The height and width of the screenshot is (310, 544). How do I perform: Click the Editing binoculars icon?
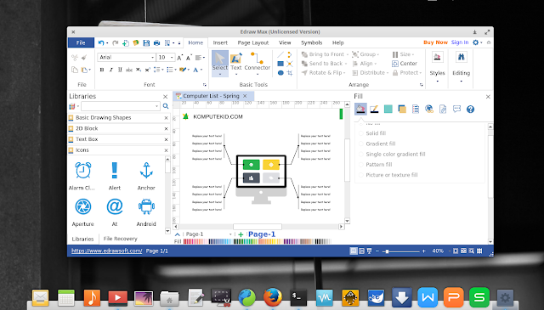(461, 57)
